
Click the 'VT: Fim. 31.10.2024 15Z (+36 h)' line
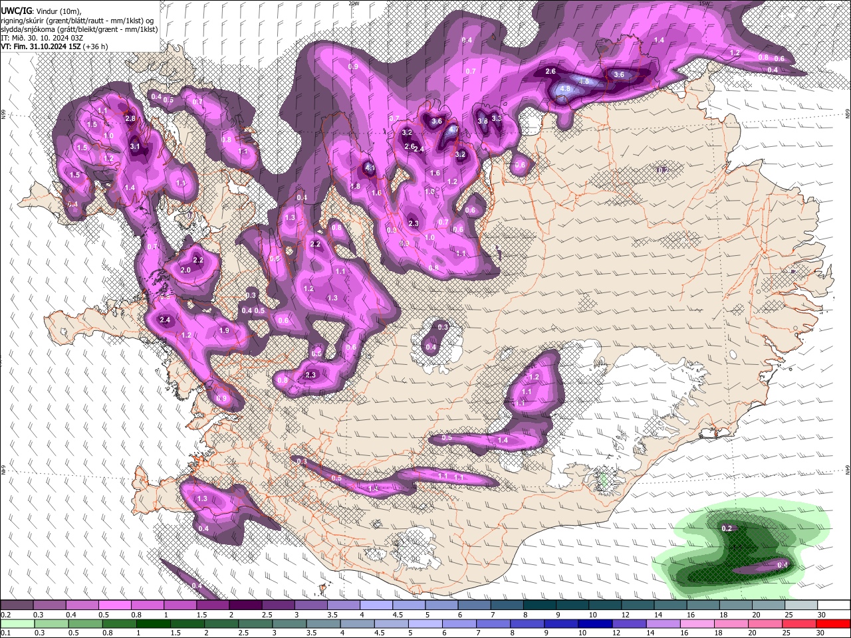point(55,47)
